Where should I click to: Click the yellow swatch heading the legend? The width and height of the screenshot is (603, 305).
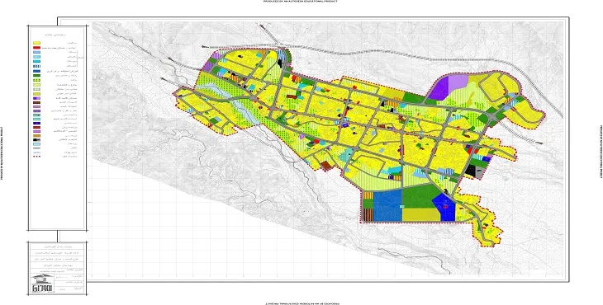pos(37,43)
